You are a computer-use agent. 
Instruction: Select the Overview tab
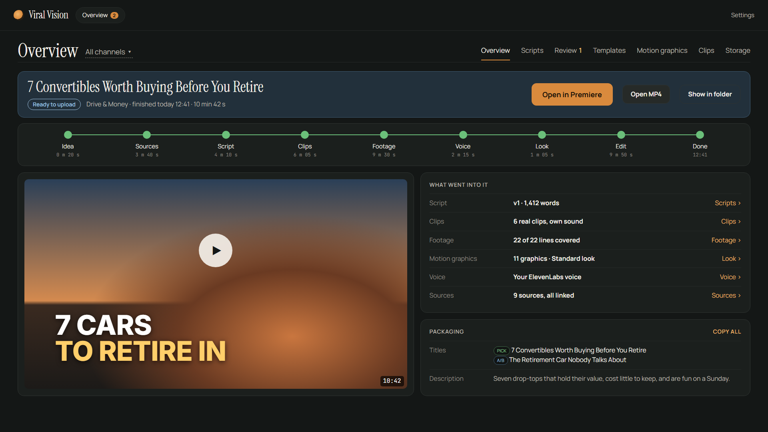point(495,50)
